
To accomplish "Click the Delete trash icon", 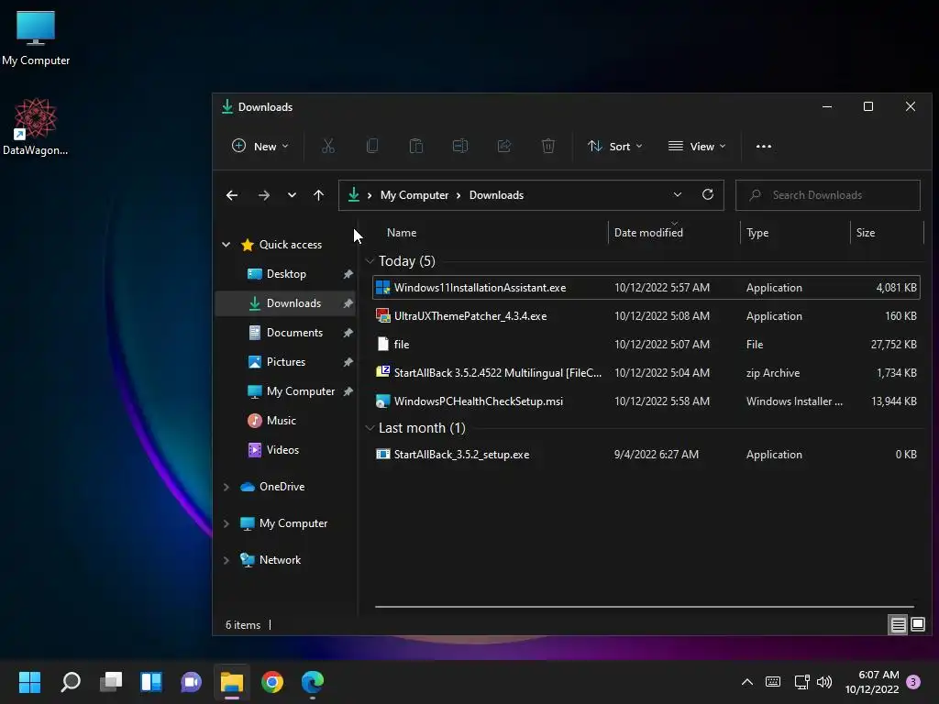I will pyautogui.click(x=548, y=146).
